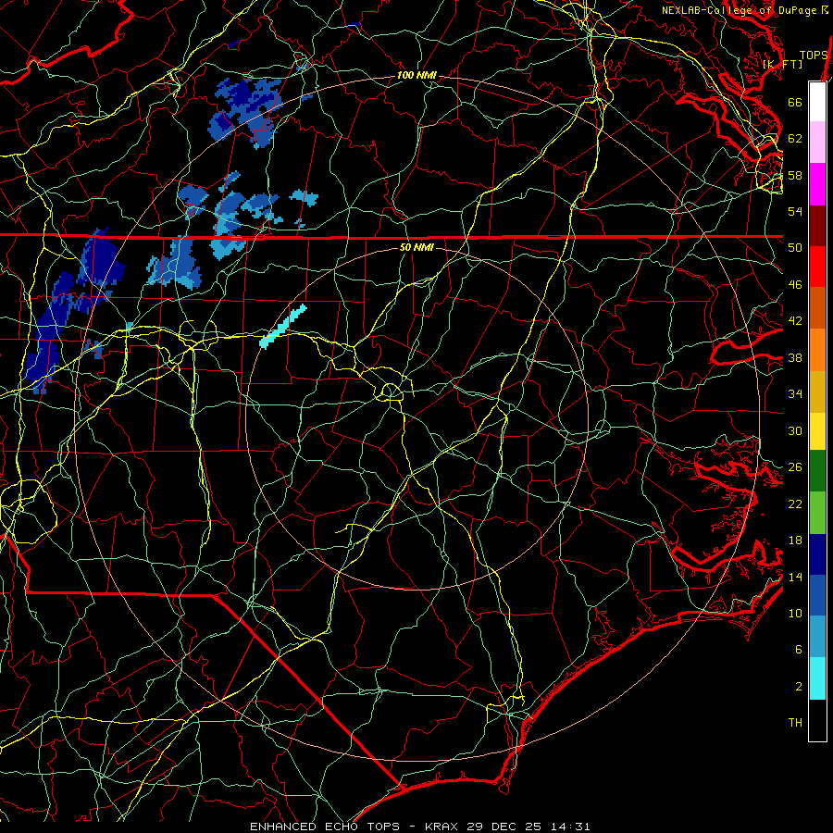The image size is (833, 833).
Task: Click the bright cyan diagonal echo streak
Action: coord(283,327)
